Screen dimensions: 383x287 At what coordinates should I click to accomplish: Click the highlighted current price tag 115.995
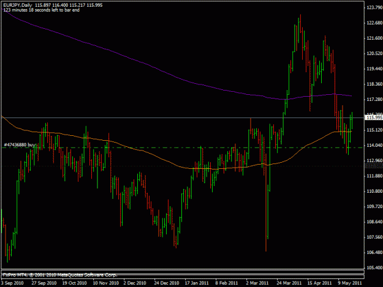pyautogui.click(x=374, y=117)
